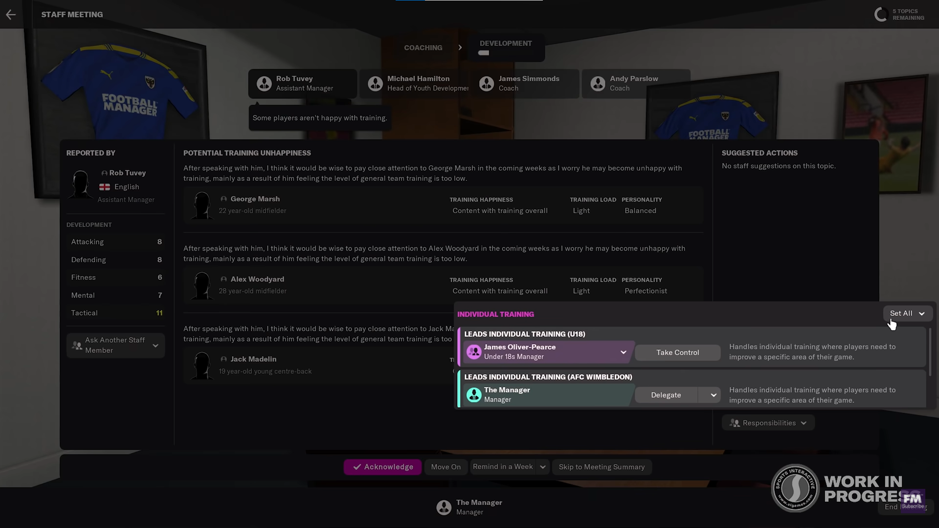Open the Delegate dropdown arrow

713,395
